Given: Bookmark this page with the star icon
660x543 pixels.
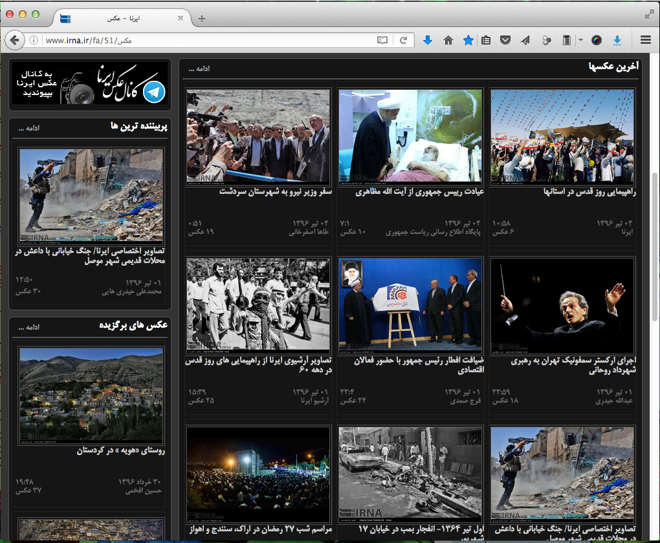Looking at the screenshot, I should (x=468, y=40).
